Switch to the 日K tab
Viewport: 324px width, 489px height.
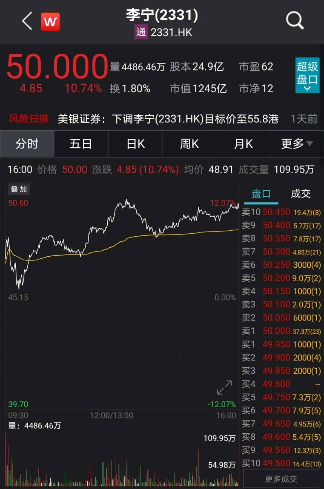135,144
